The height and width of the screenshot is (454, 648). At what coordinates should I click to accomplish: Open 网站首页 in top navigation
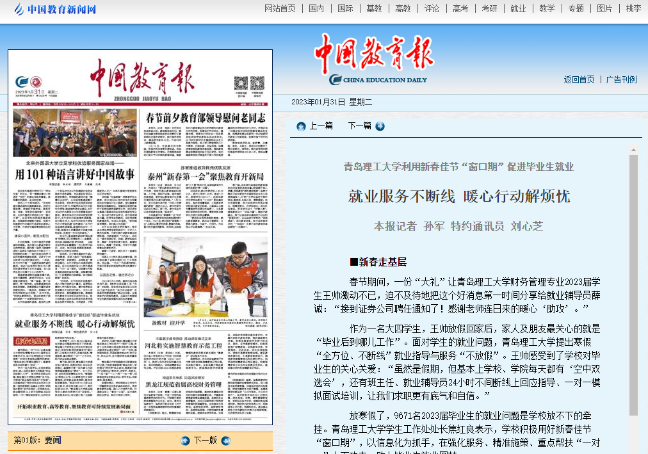280,8
